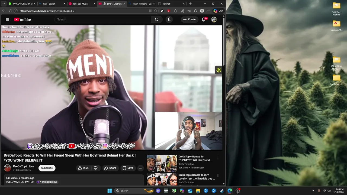Click the video player to pause
The height and width of the screenshot is (195, 347).
coord(111,87)
